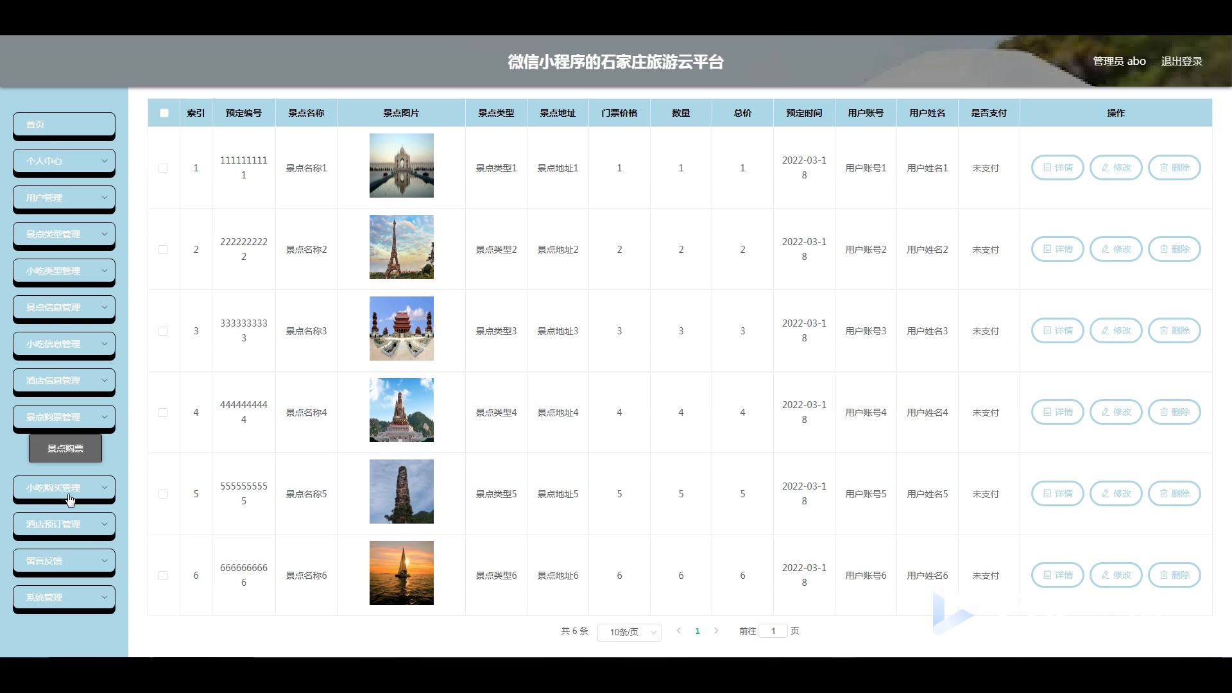Open the 首页 sidebar menu item

pos(64,124)
